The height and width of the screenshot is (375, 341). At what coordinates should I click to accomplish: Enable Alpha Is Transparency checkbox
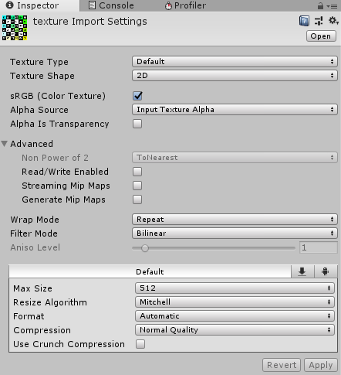coord(137,124)
